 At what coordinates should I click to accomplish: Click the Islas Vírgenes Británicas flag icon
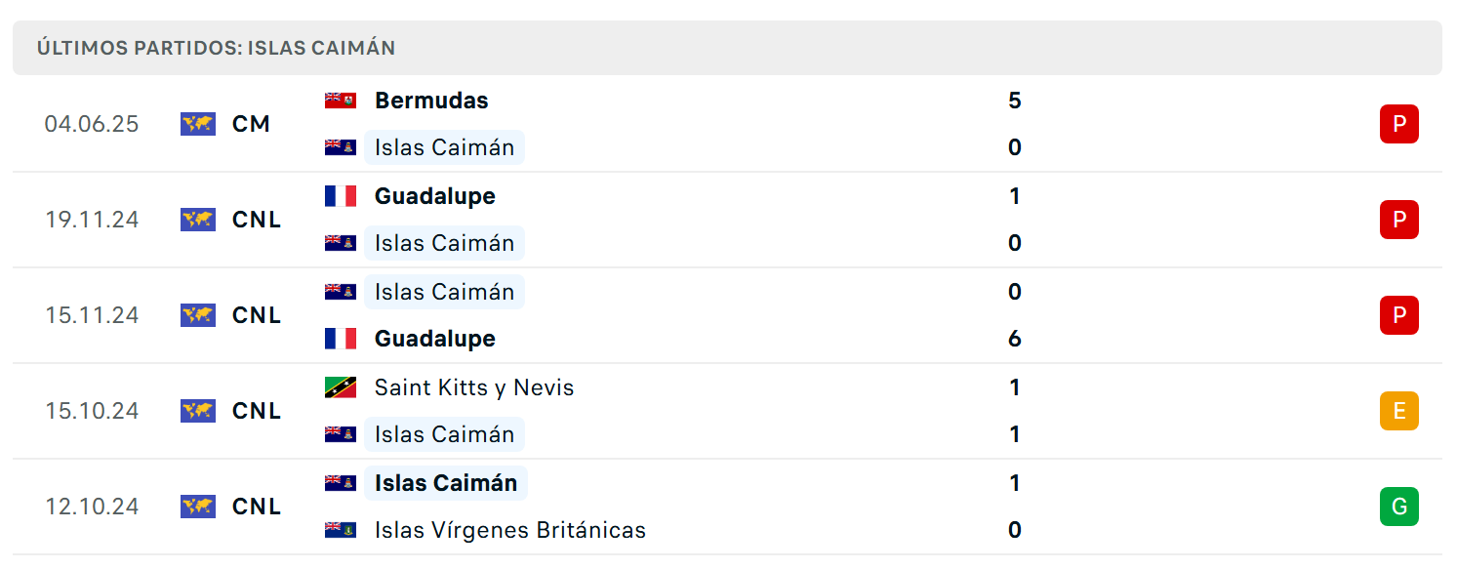[x=341, y=530]
